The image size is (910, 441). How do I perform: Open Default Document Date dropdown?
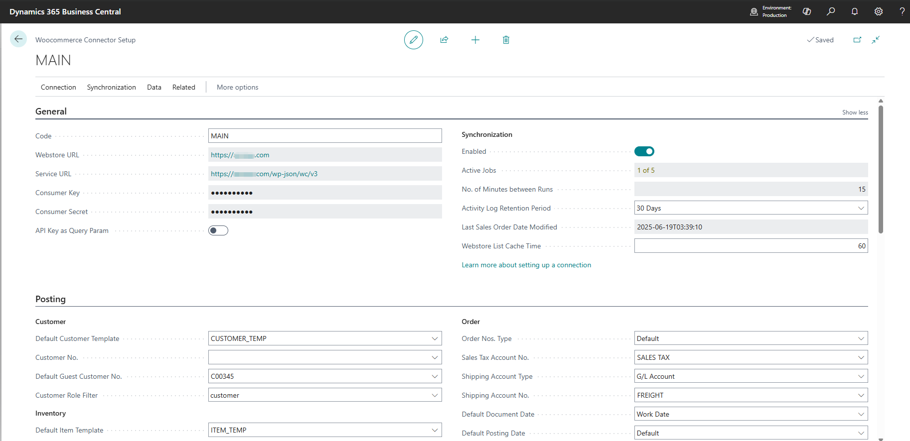(x=861, y=414)
